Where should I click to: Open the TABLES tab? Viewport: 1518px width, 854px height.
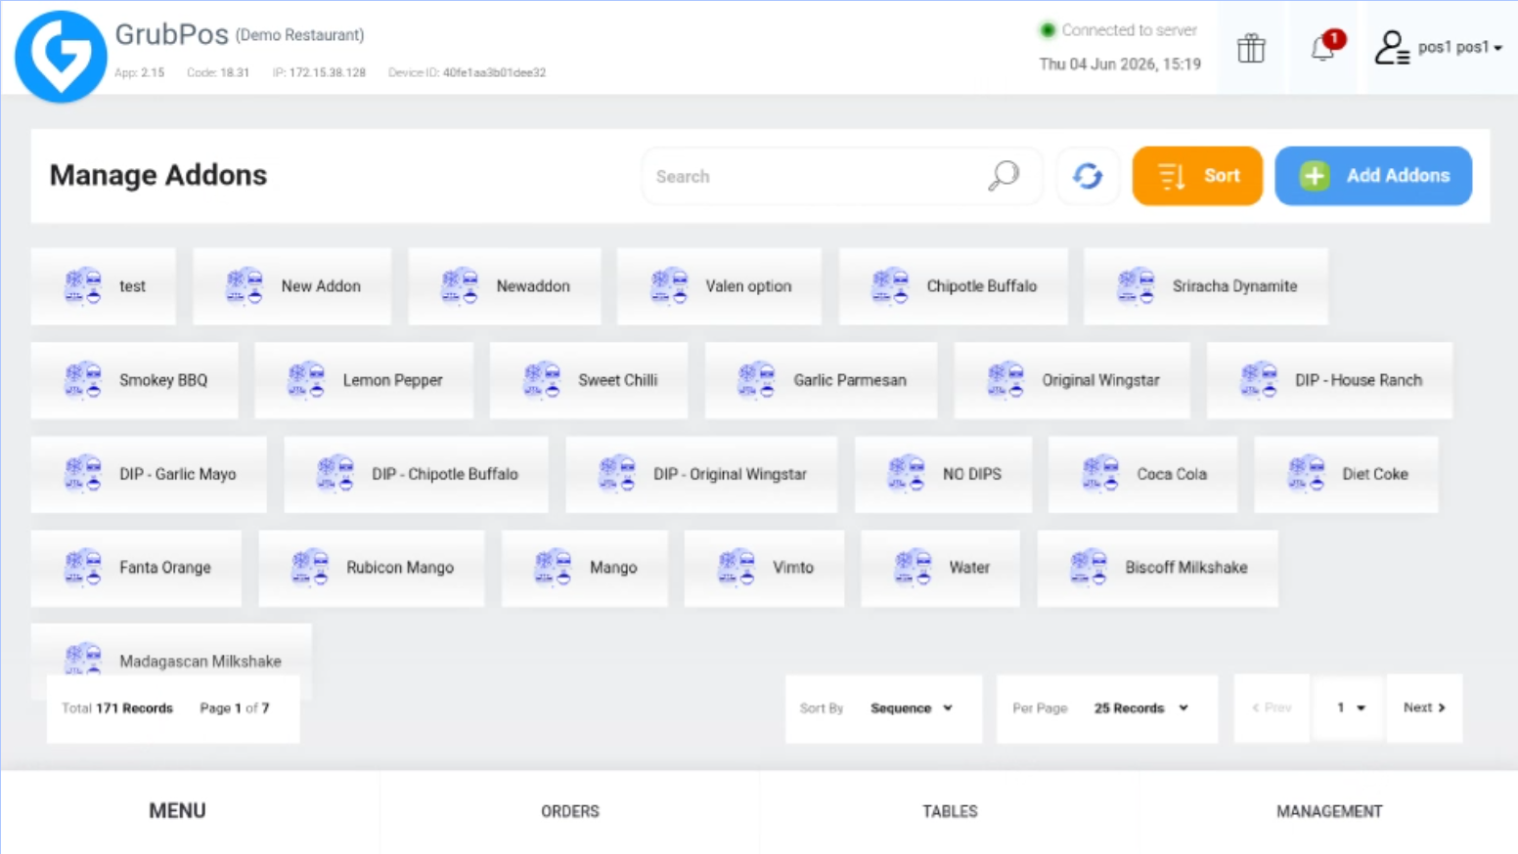[950, 811]
